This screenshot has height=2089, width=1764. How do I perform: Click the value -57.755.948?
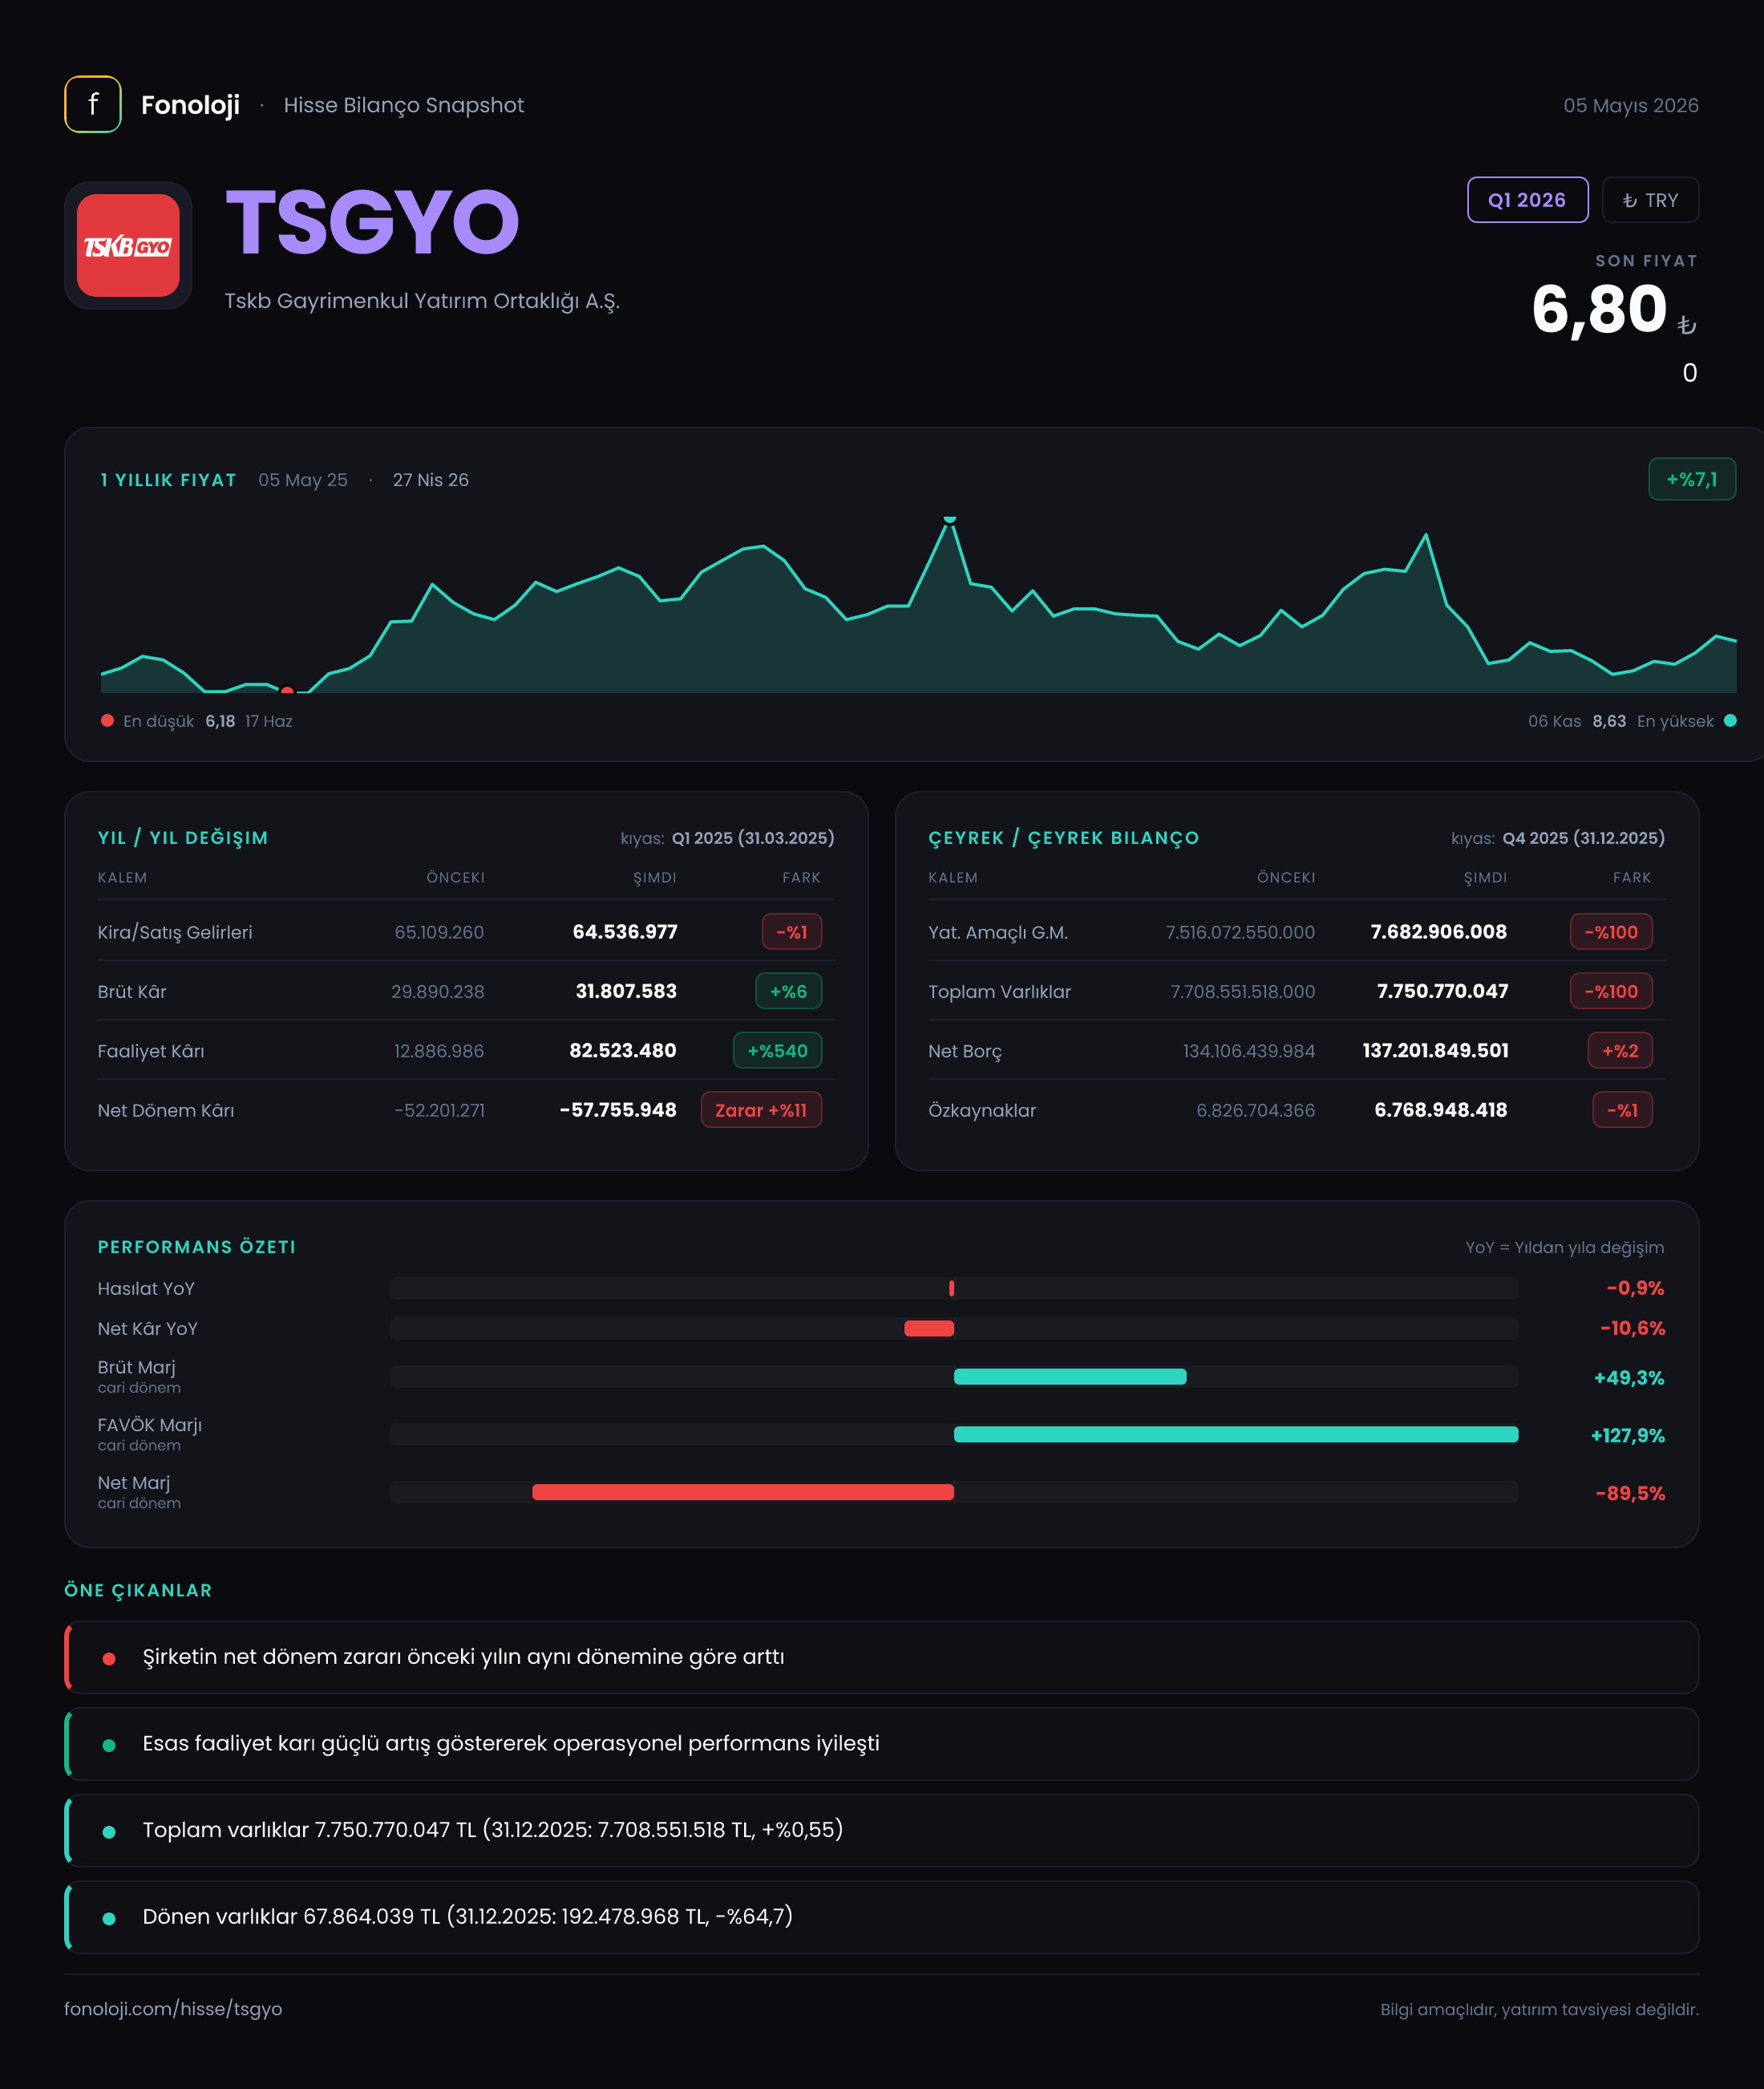tap(618, 1110)
